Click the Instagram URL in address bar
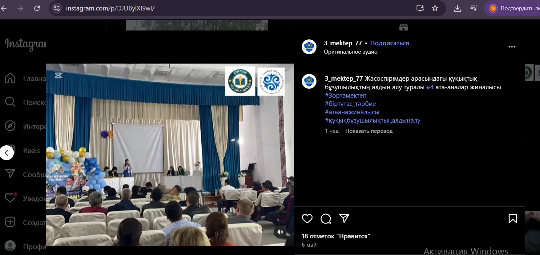The height and width of the screenshot is (255, 540). coord(110,8)
